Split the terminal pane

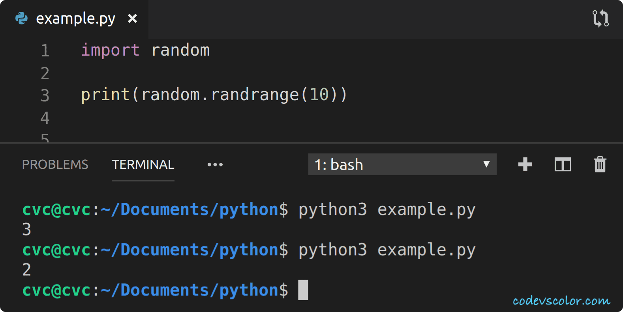pyautogui.click(x=563, y=164)
